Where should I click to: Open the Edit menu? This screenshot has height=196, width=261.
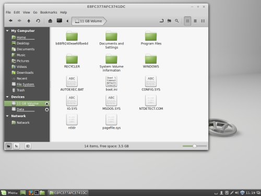tap(17, 13)
